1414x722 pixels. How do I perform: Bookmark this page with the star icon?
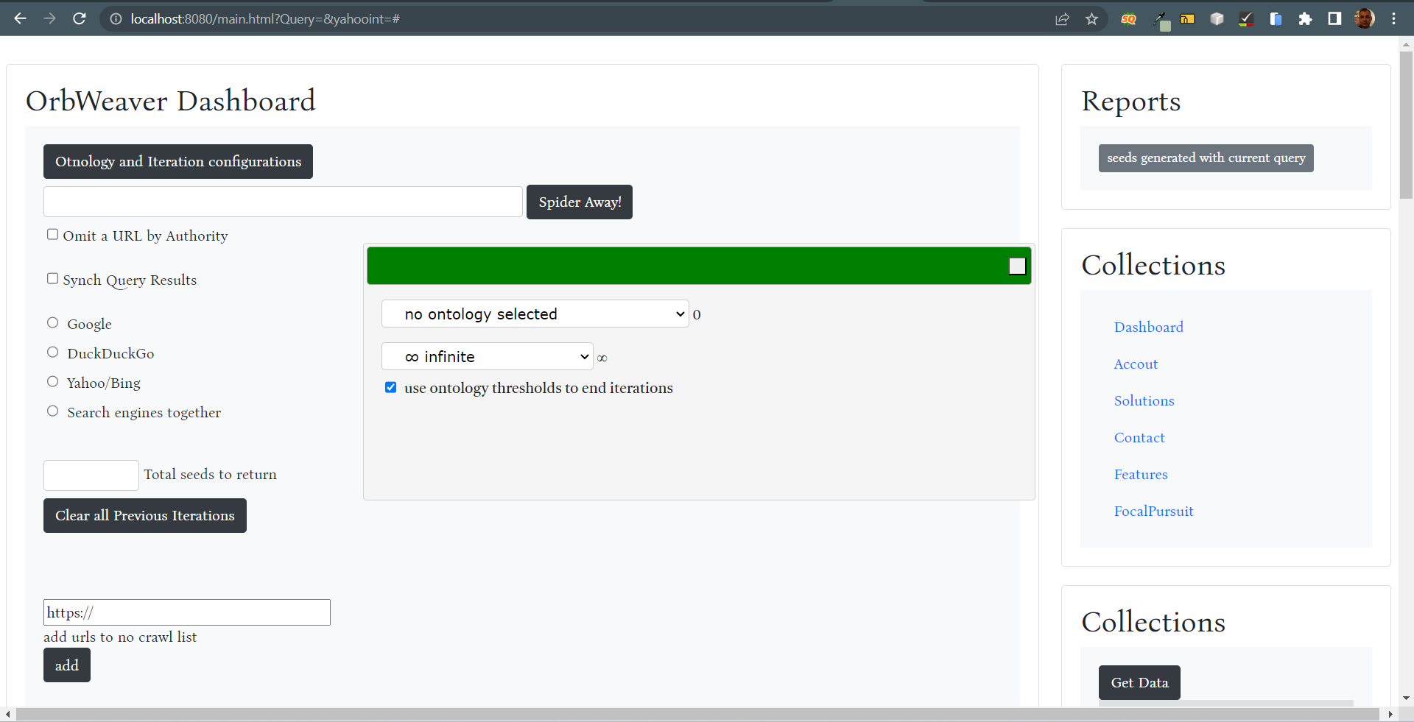(1091, 19)
